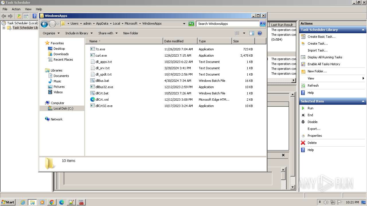Expand the Task Scheduler Library tree node
The width and height of the screenshot is (367, 206).
click(x=4, y=28)
